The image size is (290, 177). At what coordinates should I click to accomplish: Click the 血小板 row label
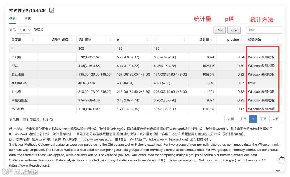click(x=16, y=92)
